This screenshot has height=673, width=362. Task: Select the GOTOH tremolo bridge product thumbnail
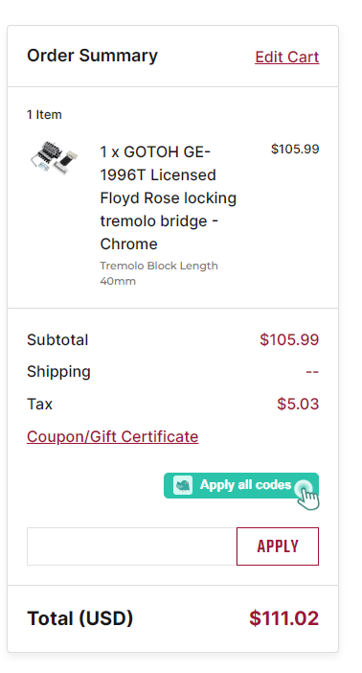pos(54,157)
